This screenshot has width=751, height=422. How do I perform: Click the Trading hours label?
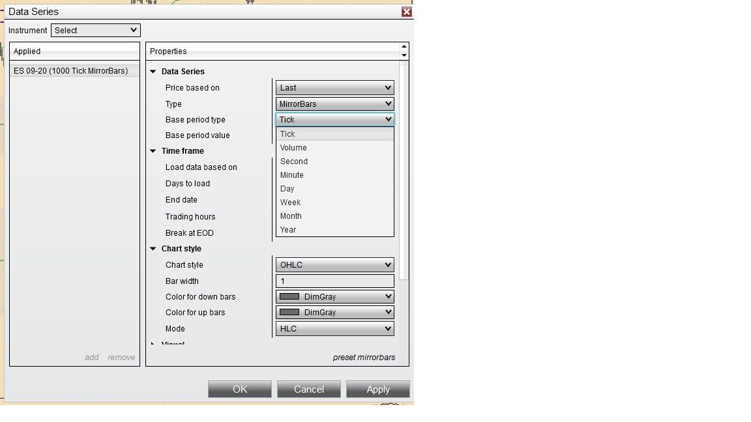(x=190, y=217)
